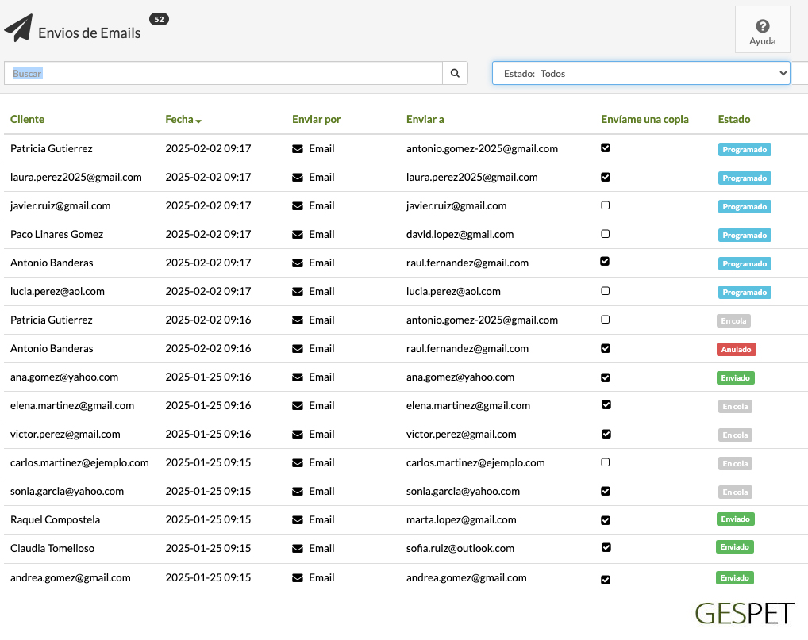Uncheck copy checkbox for Raquel Compostela row
The width and height of the screenshot is (808, 640).
(606, 520)
